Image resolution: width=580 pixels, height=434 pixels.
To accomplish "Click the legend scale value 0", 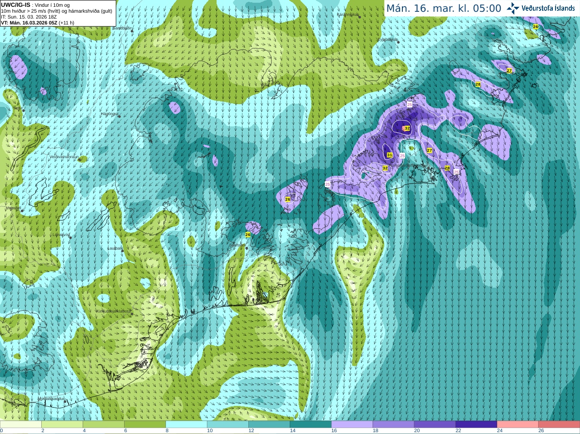I will point(1,431).
